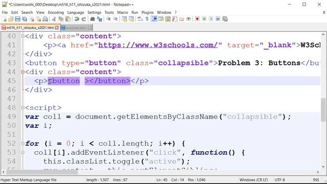
Task: Click the Print toolbar icon
Action: [45, 19]
